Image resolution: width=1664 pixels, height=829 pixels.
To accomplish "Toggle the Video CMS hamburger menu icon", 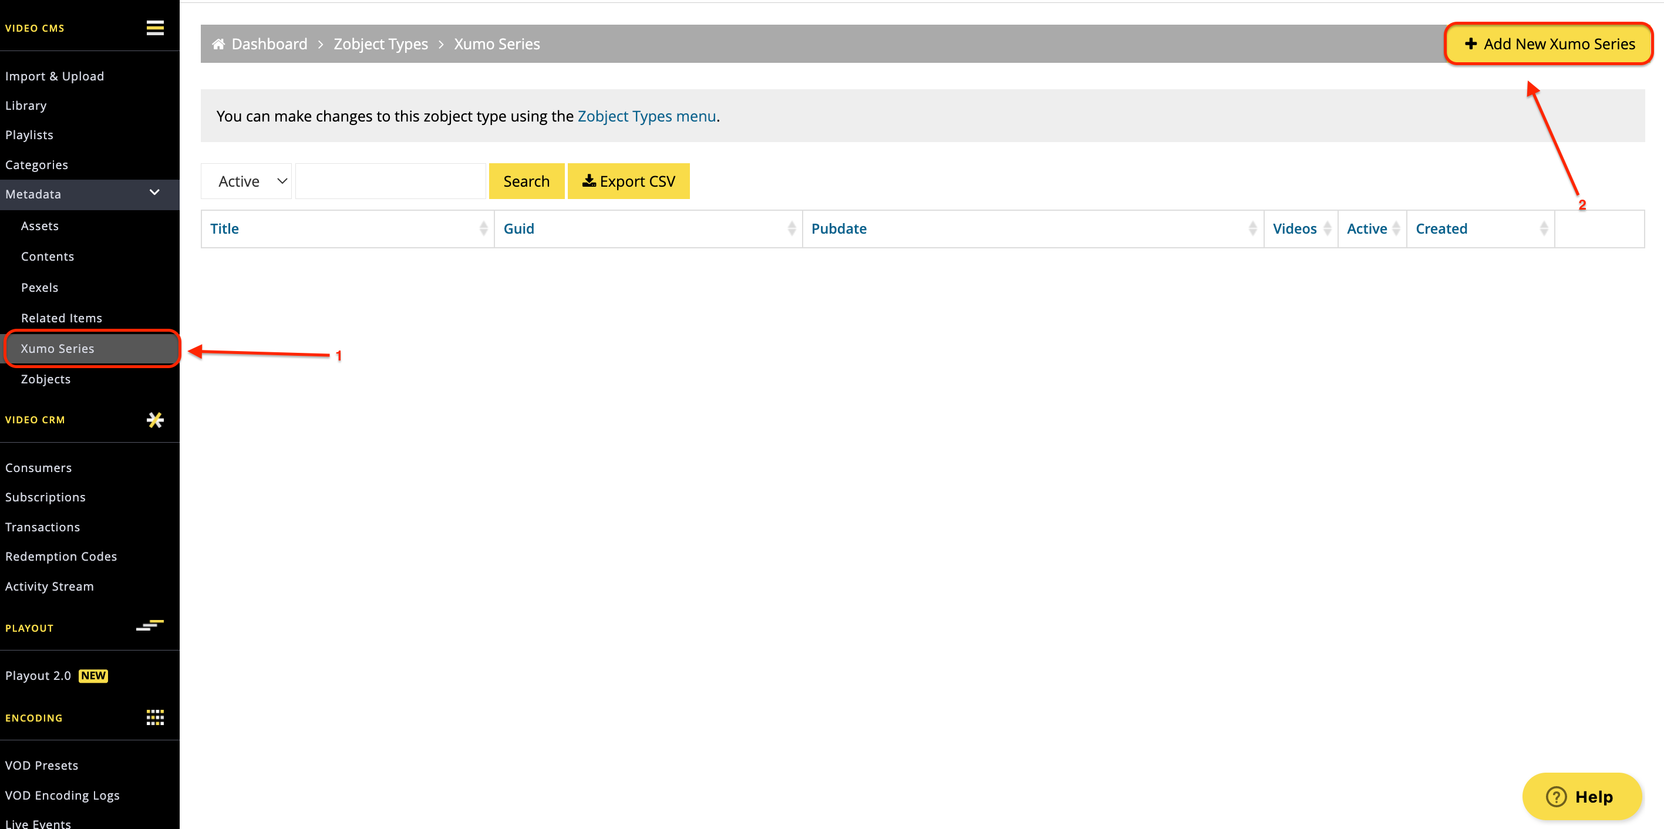I will pyautogui.click(x=155, y=28).
